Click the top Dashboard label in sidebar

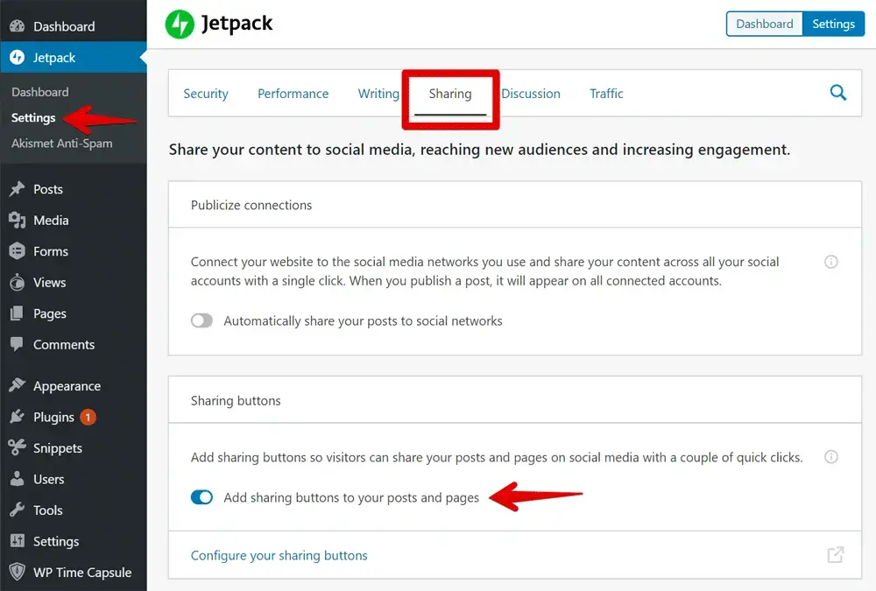[x=64, y=26]
